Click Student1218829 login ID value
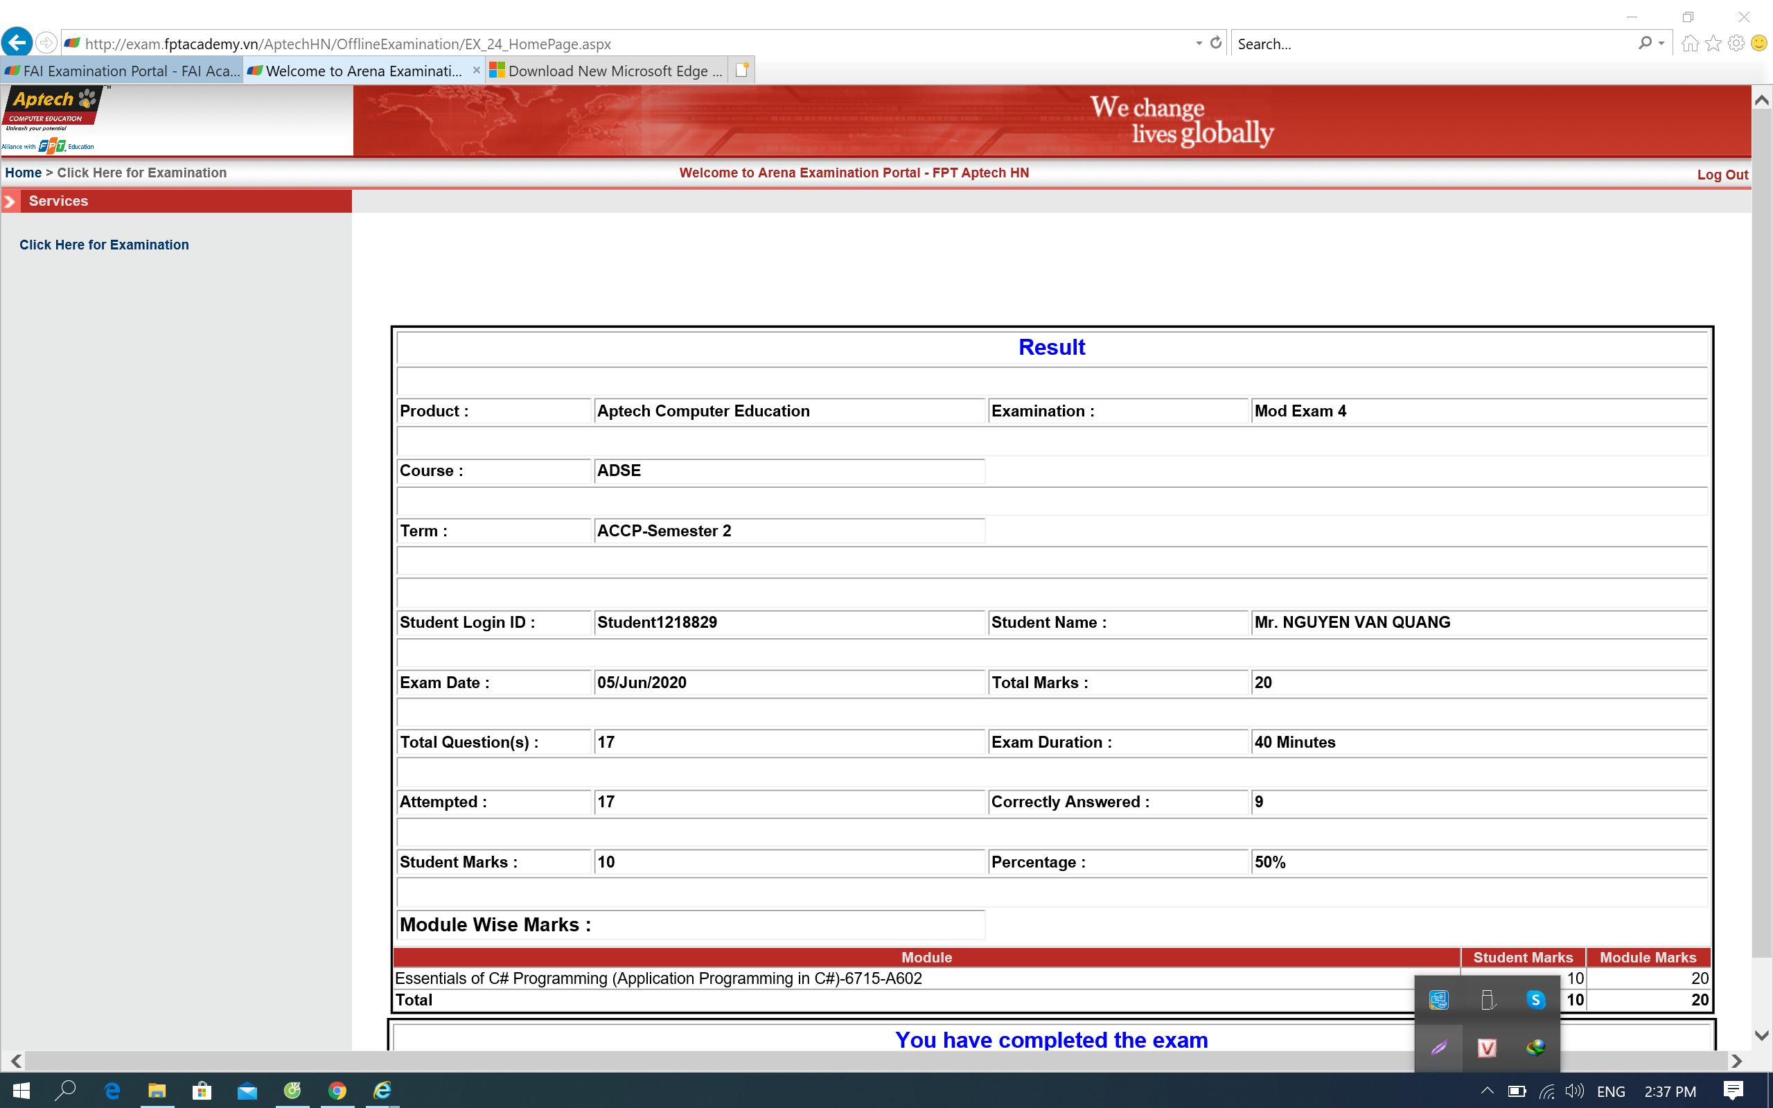Image resolution: width=1773 pixels, height=1108 pixels. click(x=658, y=622)
